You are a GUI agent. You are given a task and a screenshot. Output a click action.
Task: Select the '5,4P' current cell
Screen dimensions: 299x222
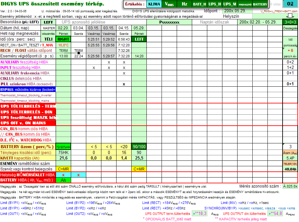[x=290, y=158]
